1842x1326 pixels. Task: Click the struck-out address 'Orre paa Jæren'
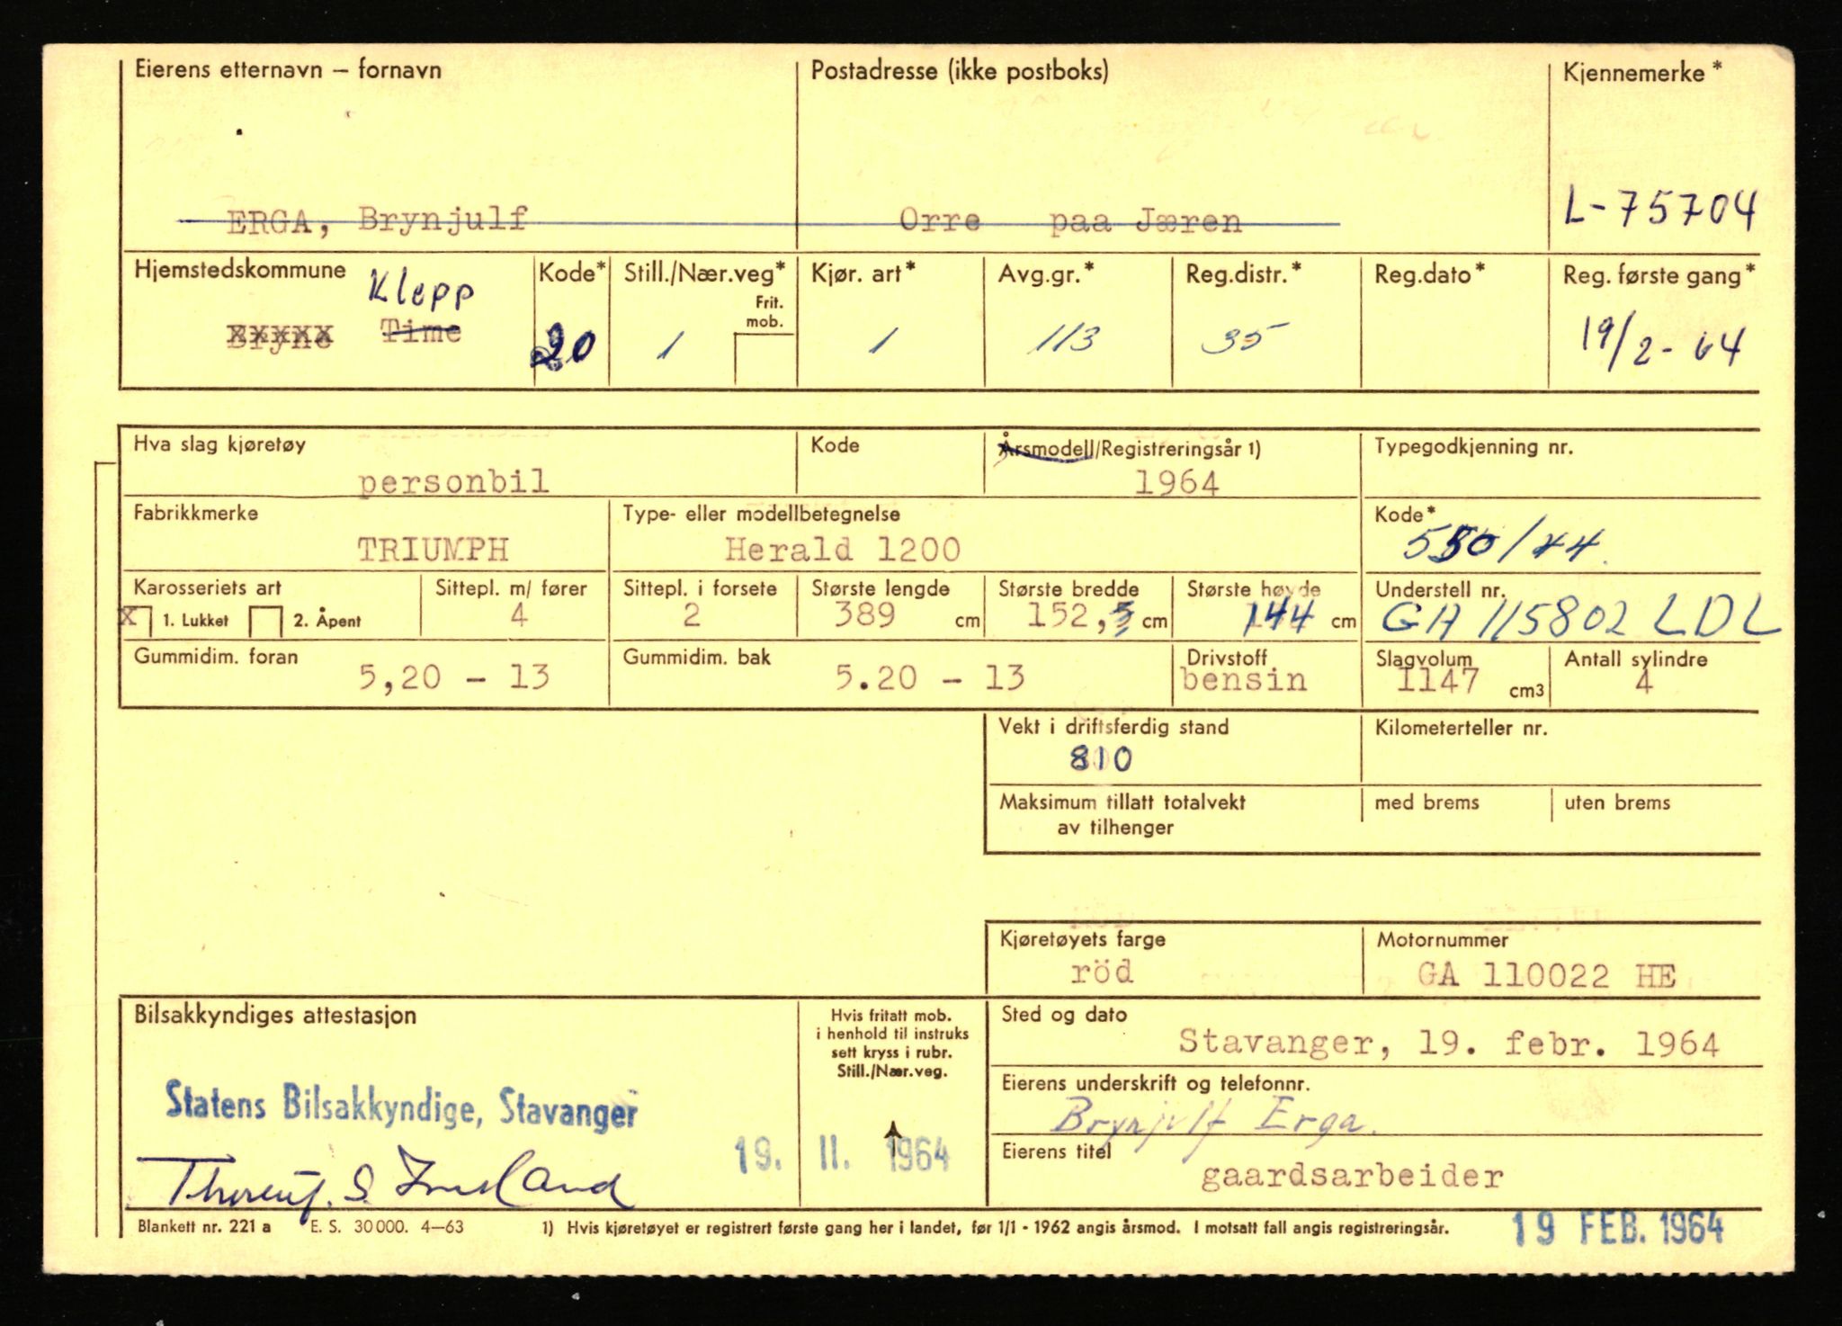[1070, 220]
